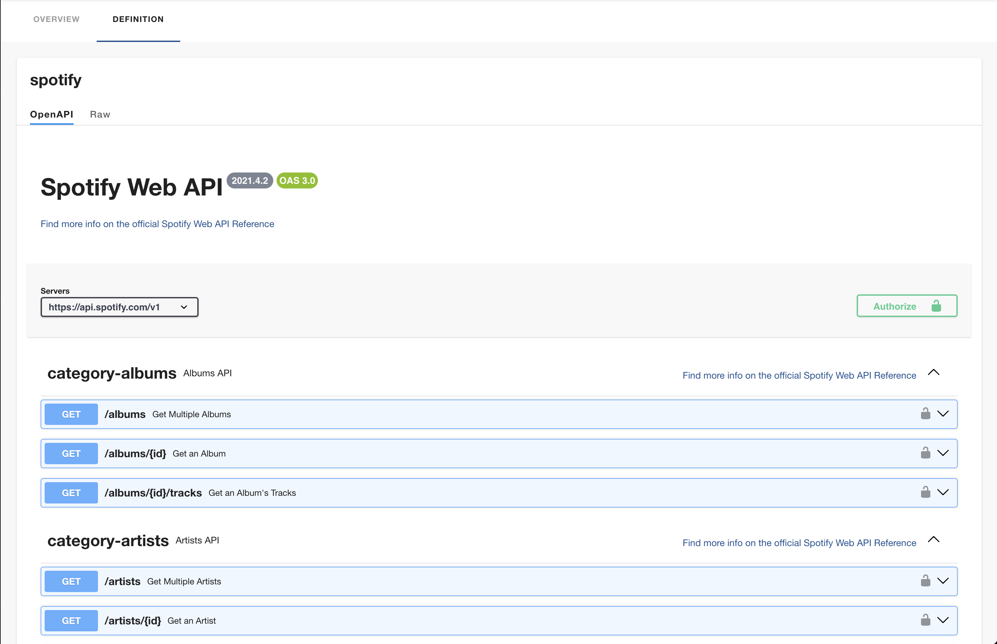Expand the Get an Artist chevron
The image size is (997, 644).
click(943, 621)
